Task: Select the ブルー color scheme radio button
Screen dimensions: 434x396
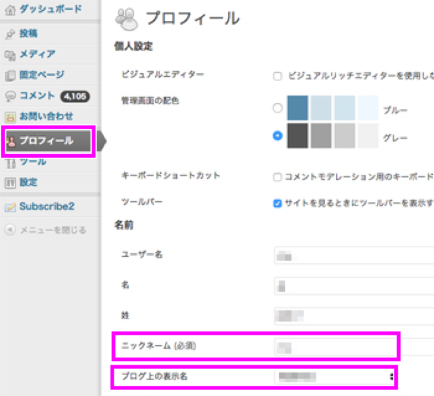Action: click(x=277, y=108)
